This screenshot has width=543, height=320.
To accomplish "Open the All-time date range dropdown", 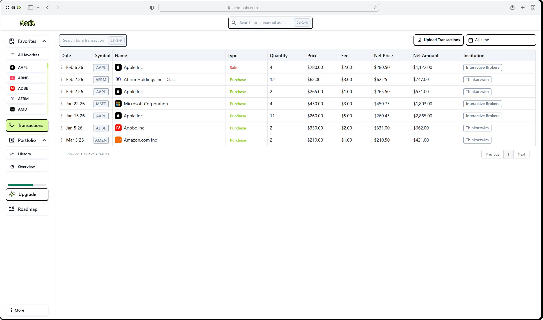I will [501, 40].
